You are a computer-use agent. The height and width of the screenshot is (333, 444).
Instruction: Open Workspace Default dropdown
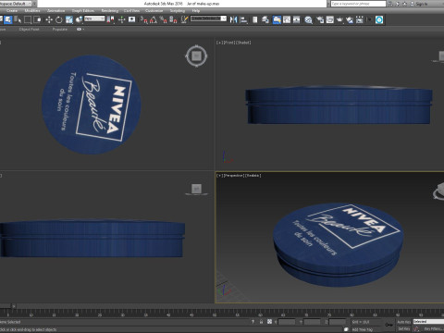(16, 4)
